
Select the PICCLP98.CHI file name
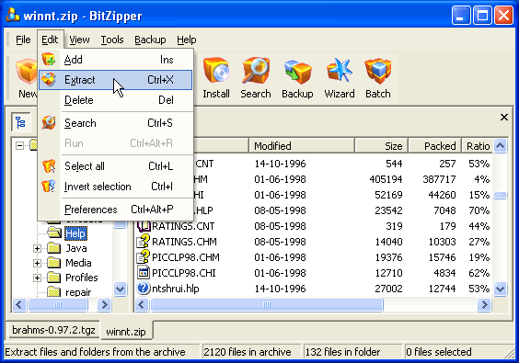coord(184,273)
